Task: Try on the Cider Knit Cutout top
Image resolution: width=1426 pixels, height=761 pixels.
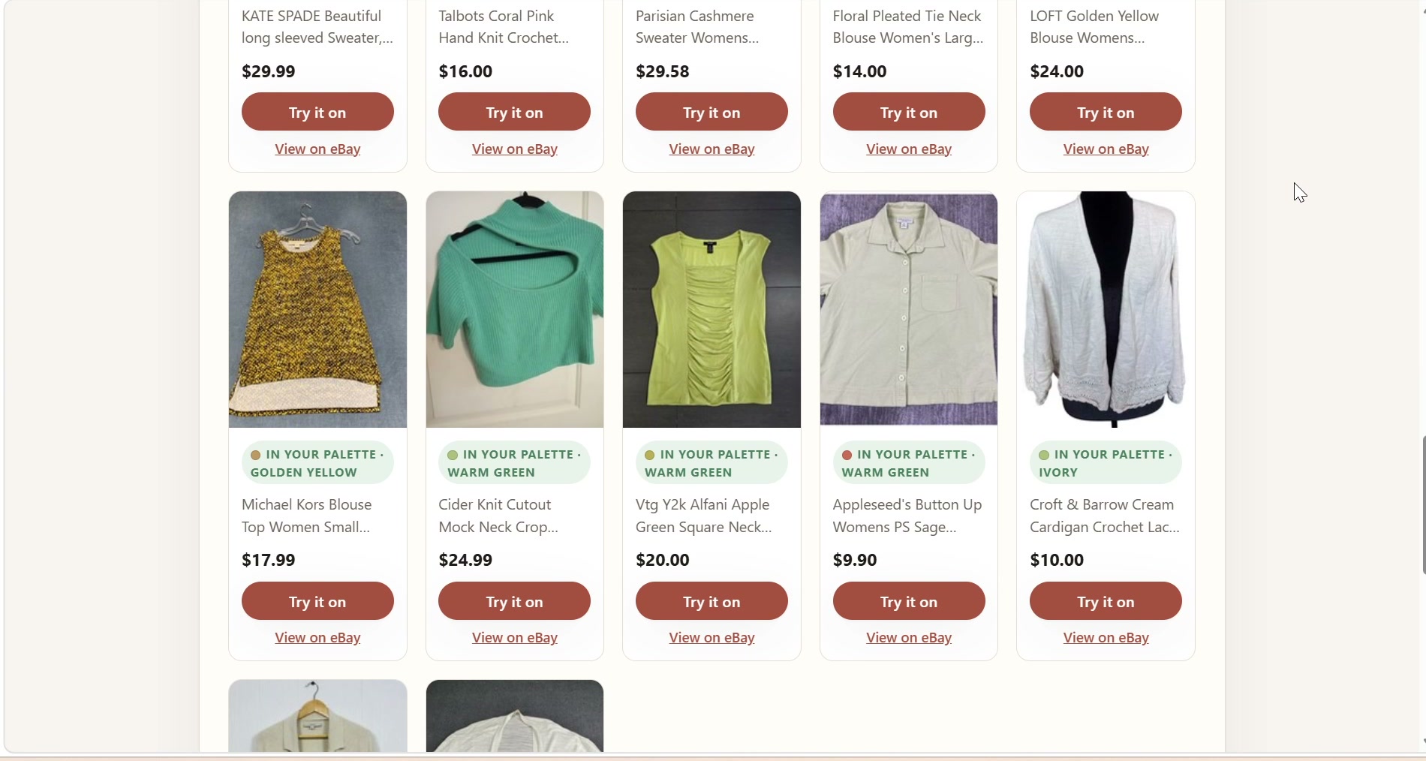Action: (514, 601)
